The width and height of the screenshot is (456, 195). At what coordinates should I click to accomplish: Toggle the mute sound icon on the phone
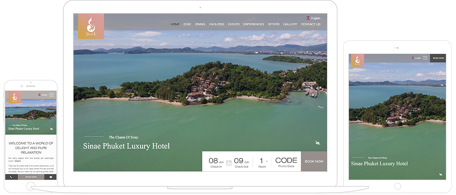[x=52, y=129]
